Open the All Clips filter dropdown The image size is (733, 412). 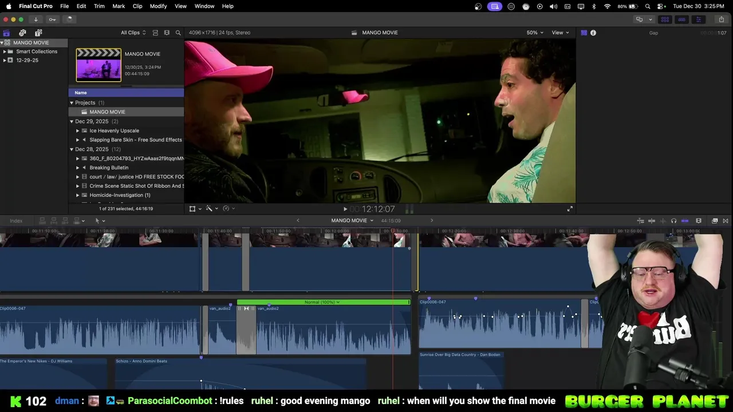coord(133,33)
